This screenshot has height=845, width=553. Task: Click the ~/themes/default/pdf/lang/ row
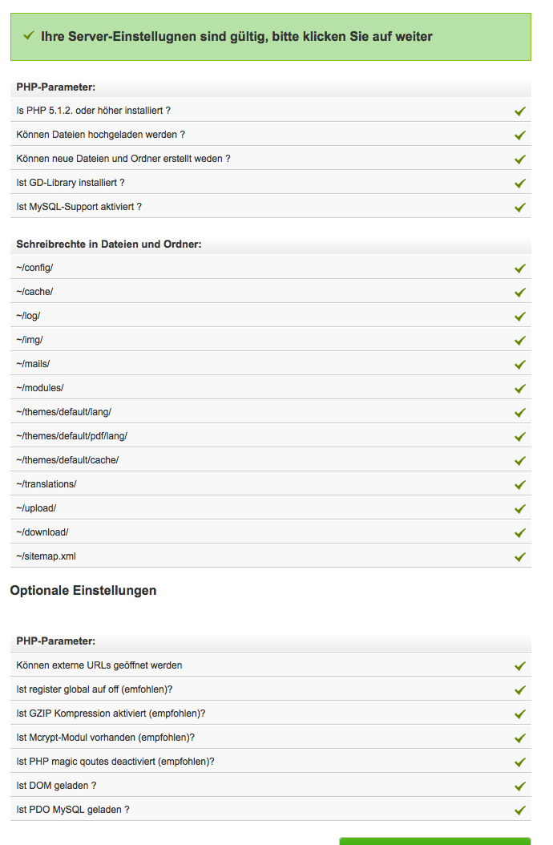tap(71, 436)
